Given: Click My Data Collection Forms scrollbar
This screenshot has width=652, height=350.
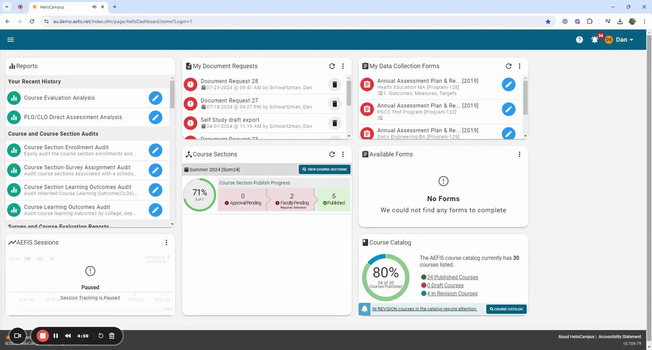Looking at the screenshot, I should (525, 97).
